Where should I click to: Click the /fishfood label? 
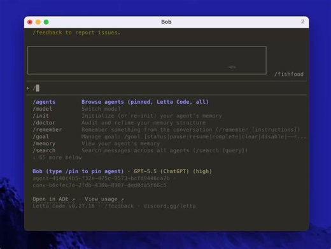[289, 74]
